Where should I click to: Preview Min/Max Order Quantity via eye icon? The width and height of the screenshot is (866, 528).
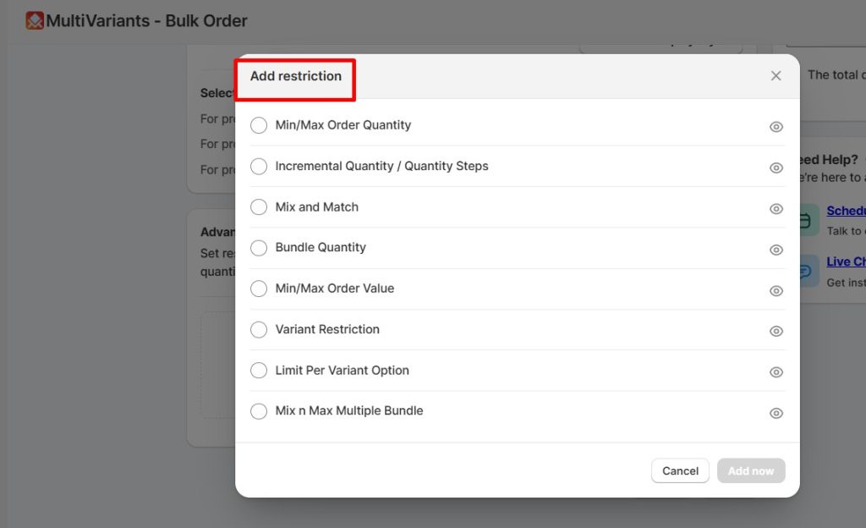click(x=776, y=127)
